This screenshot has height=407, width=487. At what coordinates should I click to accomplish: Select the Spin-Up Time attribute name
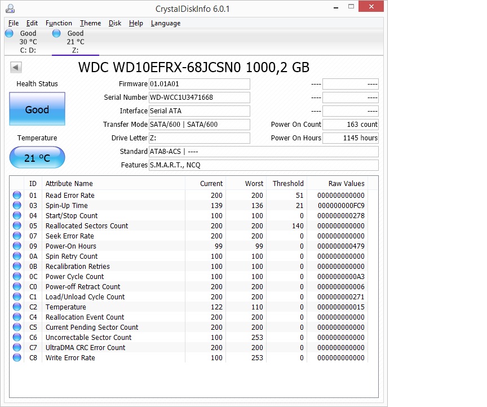67,205
